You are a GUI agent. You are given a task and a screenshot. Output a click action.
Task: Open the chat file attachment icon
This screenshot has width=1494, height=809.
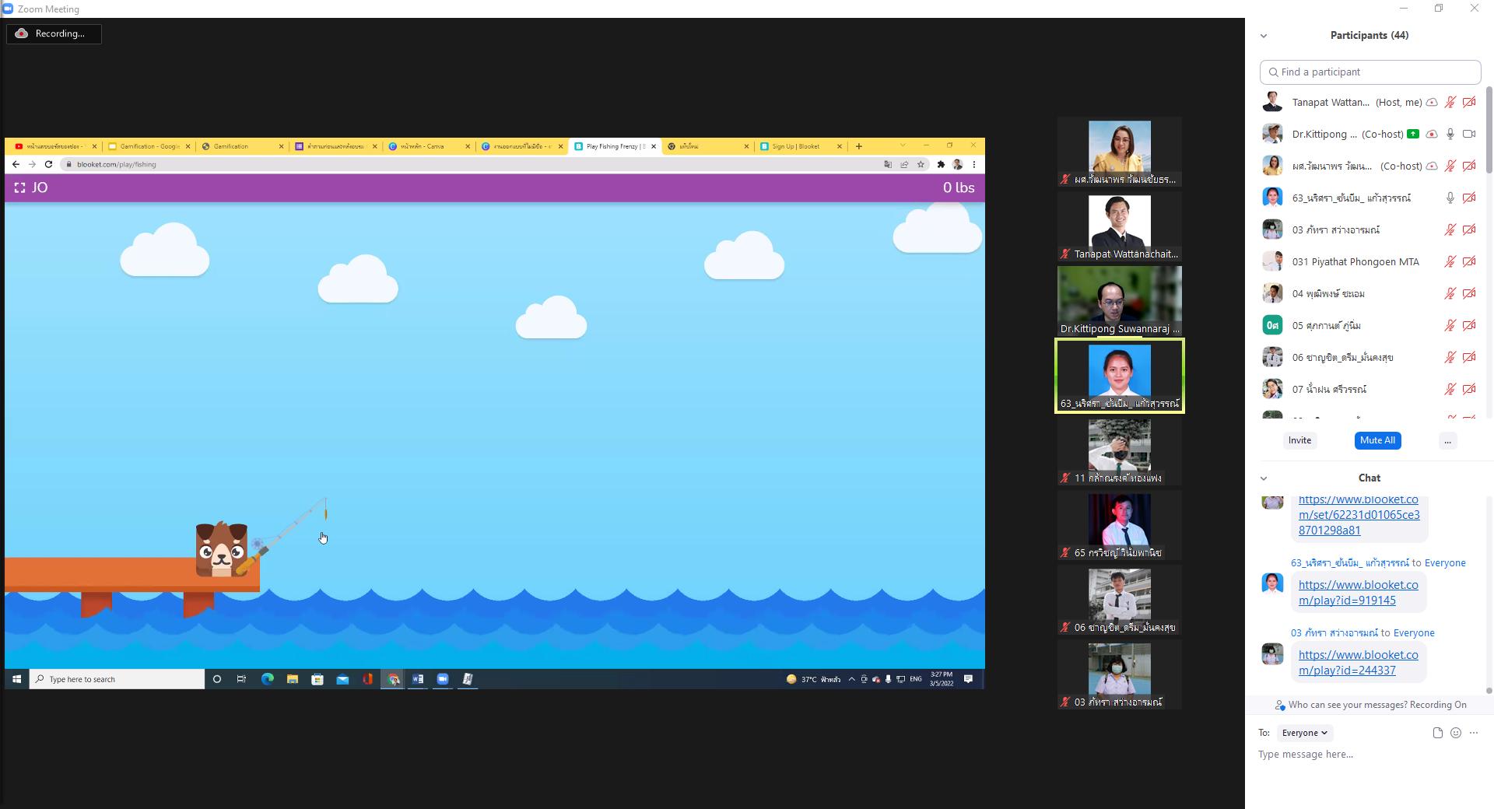(1437, 733)
